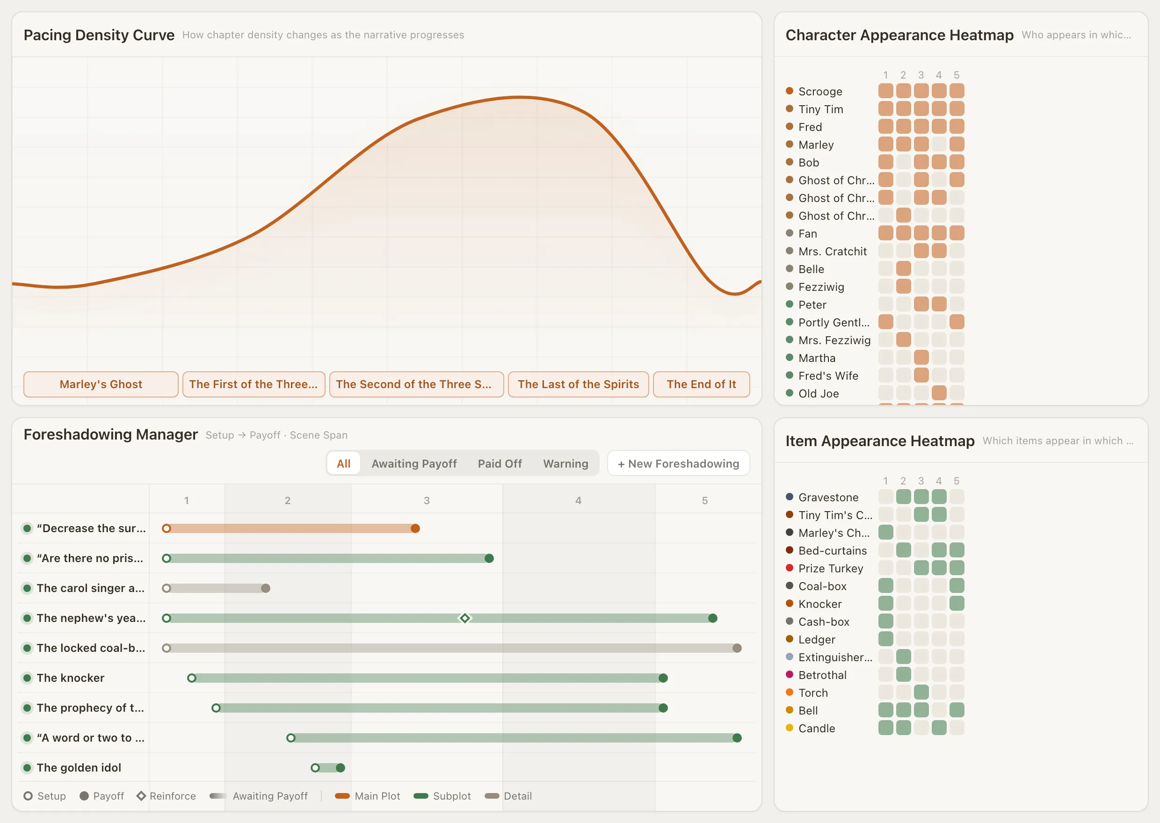Click status dot of The knocker row
1160x823 pixels.
[x=28, y=678]
